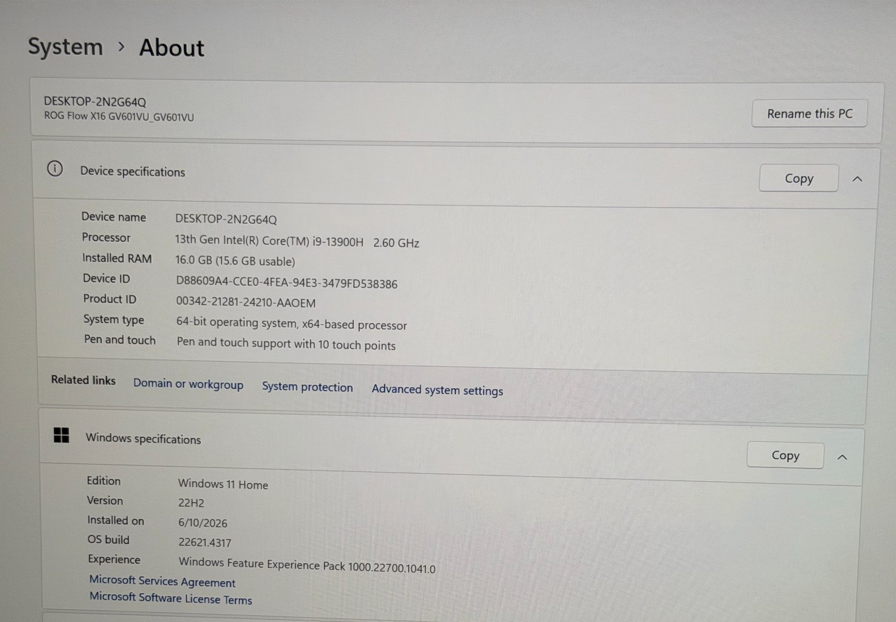Click the Product ID row label
Viewport: 896px width, 622px height.
click(110, 299)
